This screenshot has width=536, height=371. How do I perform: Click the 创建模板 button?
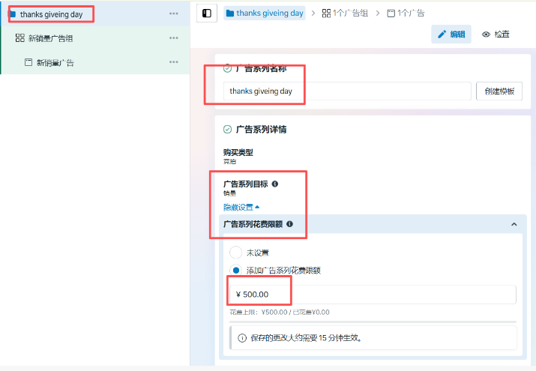click(499, 91)
